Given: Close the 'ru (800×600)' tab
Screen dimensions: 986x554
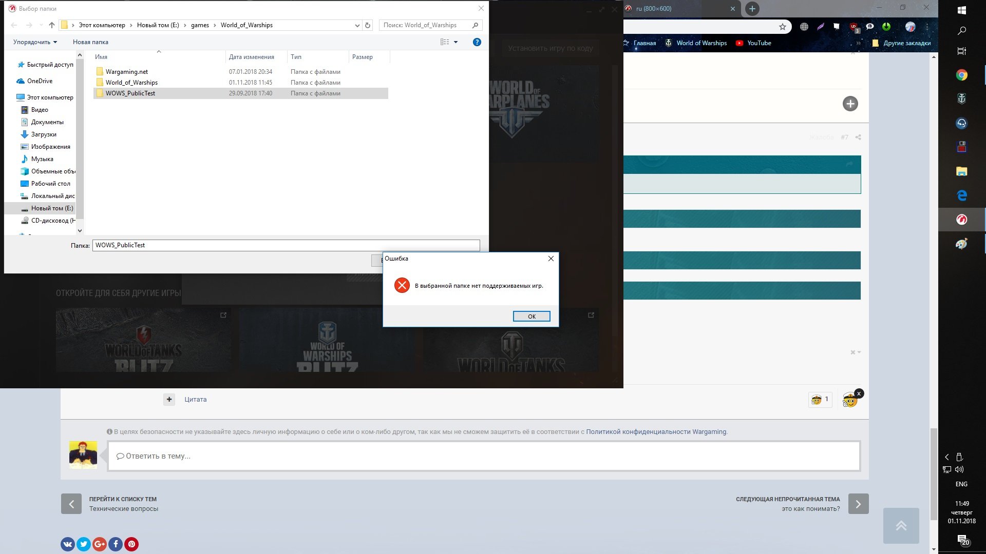Looking at the screenshot, I should click(733, 9).
